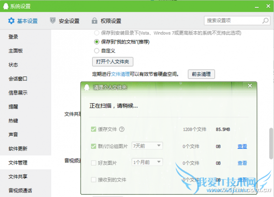The width and height of the screenshot is (274, 197).
Task: Click the penguin icon in cleanup dialog
Action: [x=87, y=87]
